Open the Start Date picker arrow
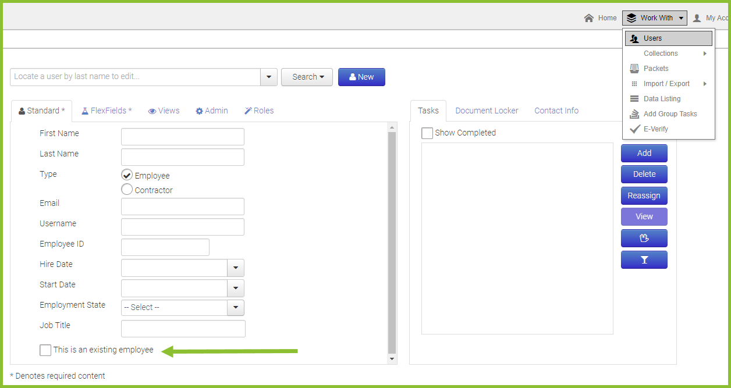The width and height of the screenshot is (731, 388). [x=235, y=288]
